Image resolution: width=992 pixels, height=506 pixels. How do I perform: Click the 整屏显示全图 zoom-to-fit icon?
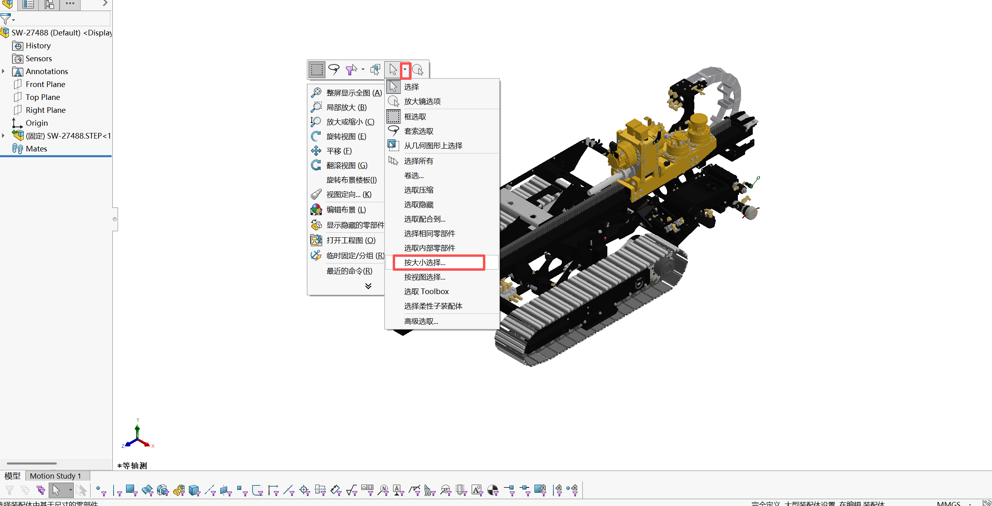coord(316,93)
